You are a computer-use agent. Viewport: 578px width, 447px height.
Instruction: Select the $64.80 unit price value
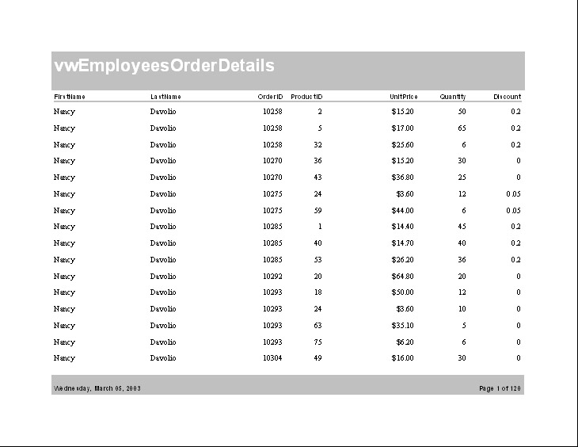(x=402, y=277)
